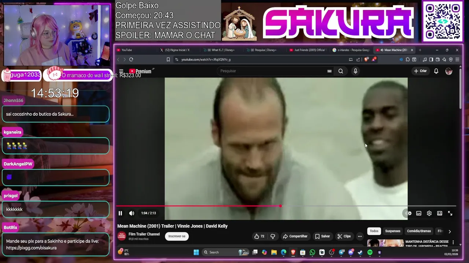This screenshot has width=469, height=263.
Task: Open the taskbar clock 10:39 date
Action: pyautogui.click(x=451, y=252)
